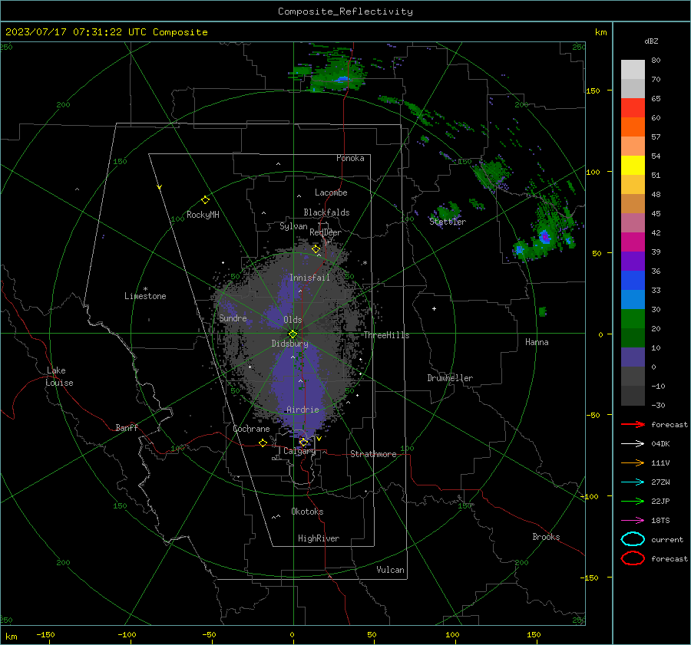Click the Lake Louise label
Screen dimensions: 691x645
pyautogui.click(x=59, y=377)
